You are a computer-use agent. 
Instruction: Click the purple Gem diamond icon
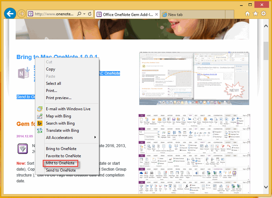[x=23, y=149]
